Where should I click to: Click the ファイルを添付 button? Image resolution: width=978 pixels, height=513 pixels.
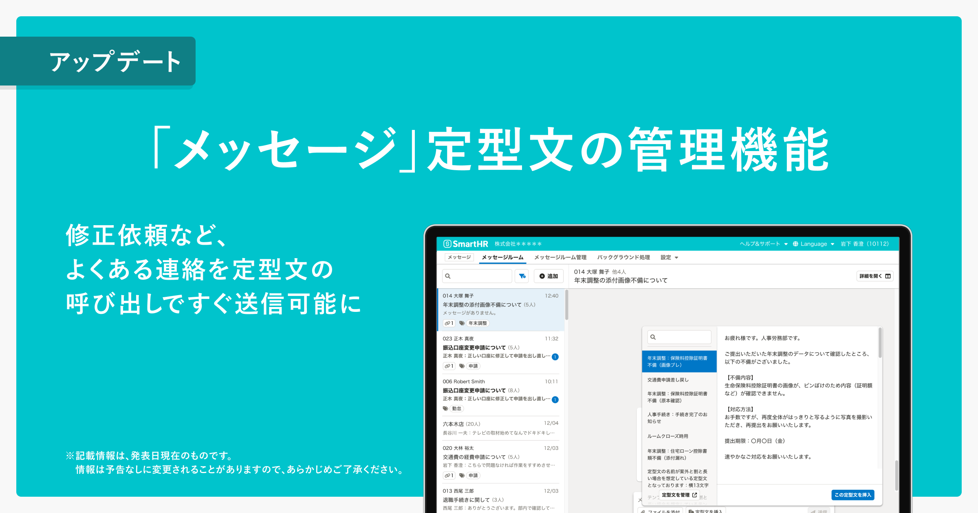tap(661, 511)
